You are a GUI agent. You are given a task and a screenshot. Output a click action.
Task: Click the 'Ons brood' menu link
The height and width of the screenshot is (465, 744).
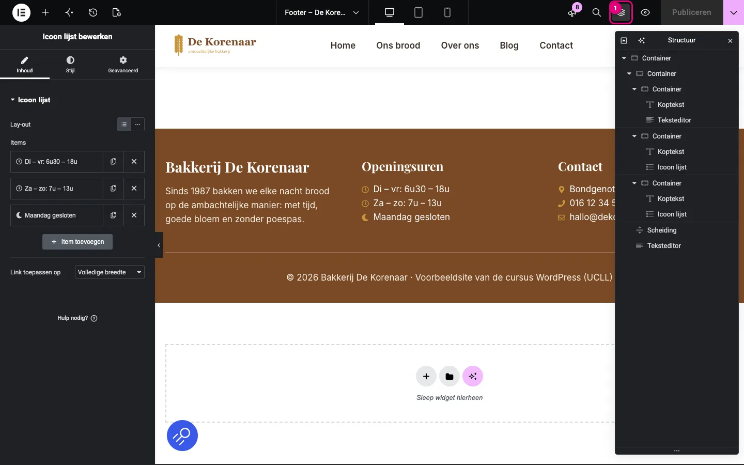398,45
